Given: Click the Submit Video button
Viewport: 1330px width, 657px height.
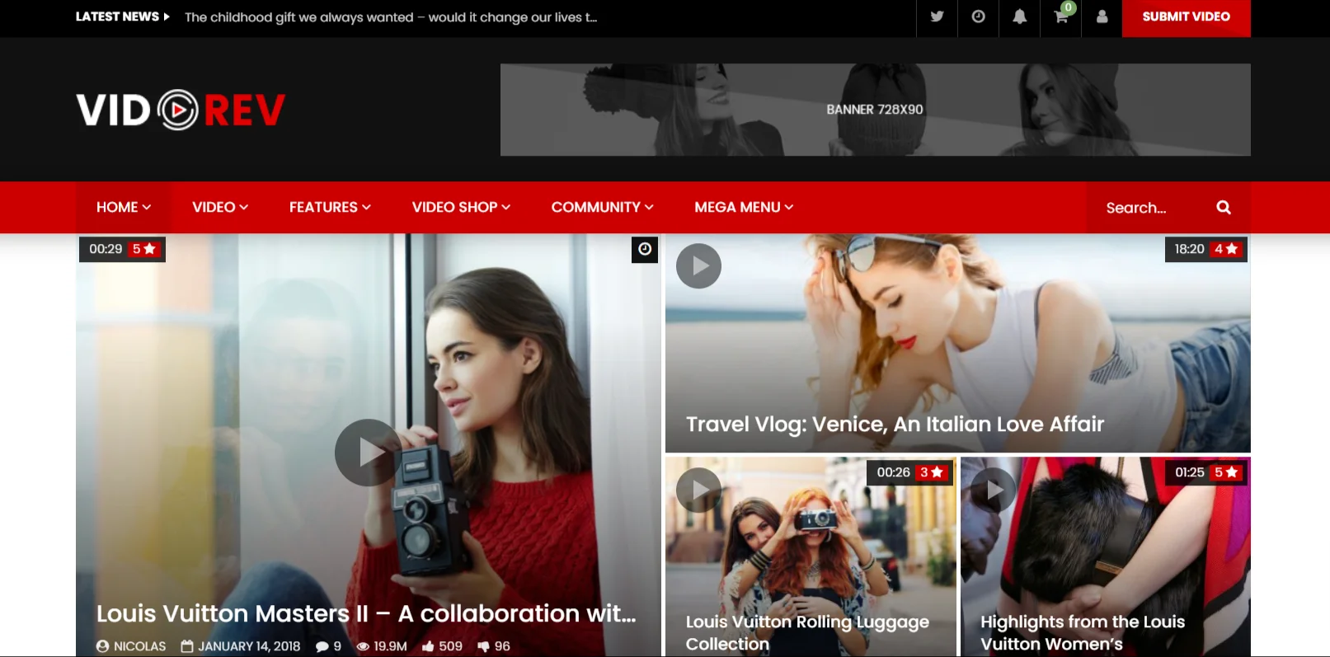Looking at the screenshot, I should click(1186, 16).
